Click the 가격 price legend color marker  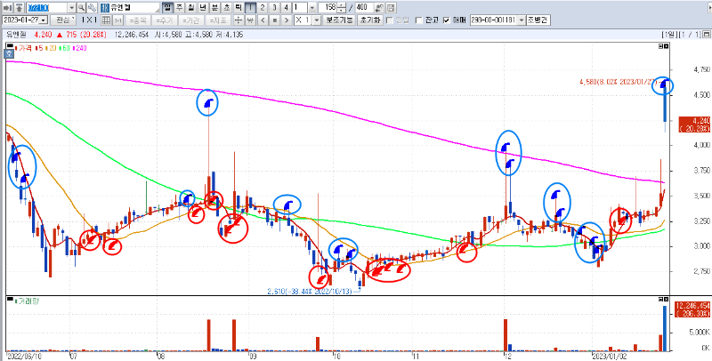pos(16,48)
